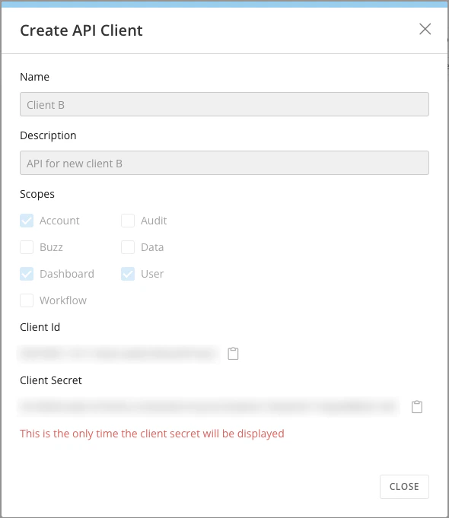Image resolution: width=449 pixels, height=518 pixels.
Task: Click the red client secret warning text
Action: tap(152, 434)
